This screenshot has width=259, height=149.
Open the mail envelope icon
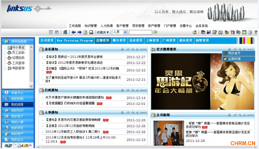pyautogui.click(x=209, y=33)
